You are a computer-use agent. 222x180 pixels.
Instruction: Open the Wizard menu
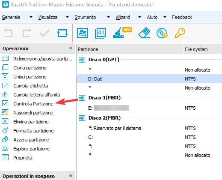coord(123,17)
